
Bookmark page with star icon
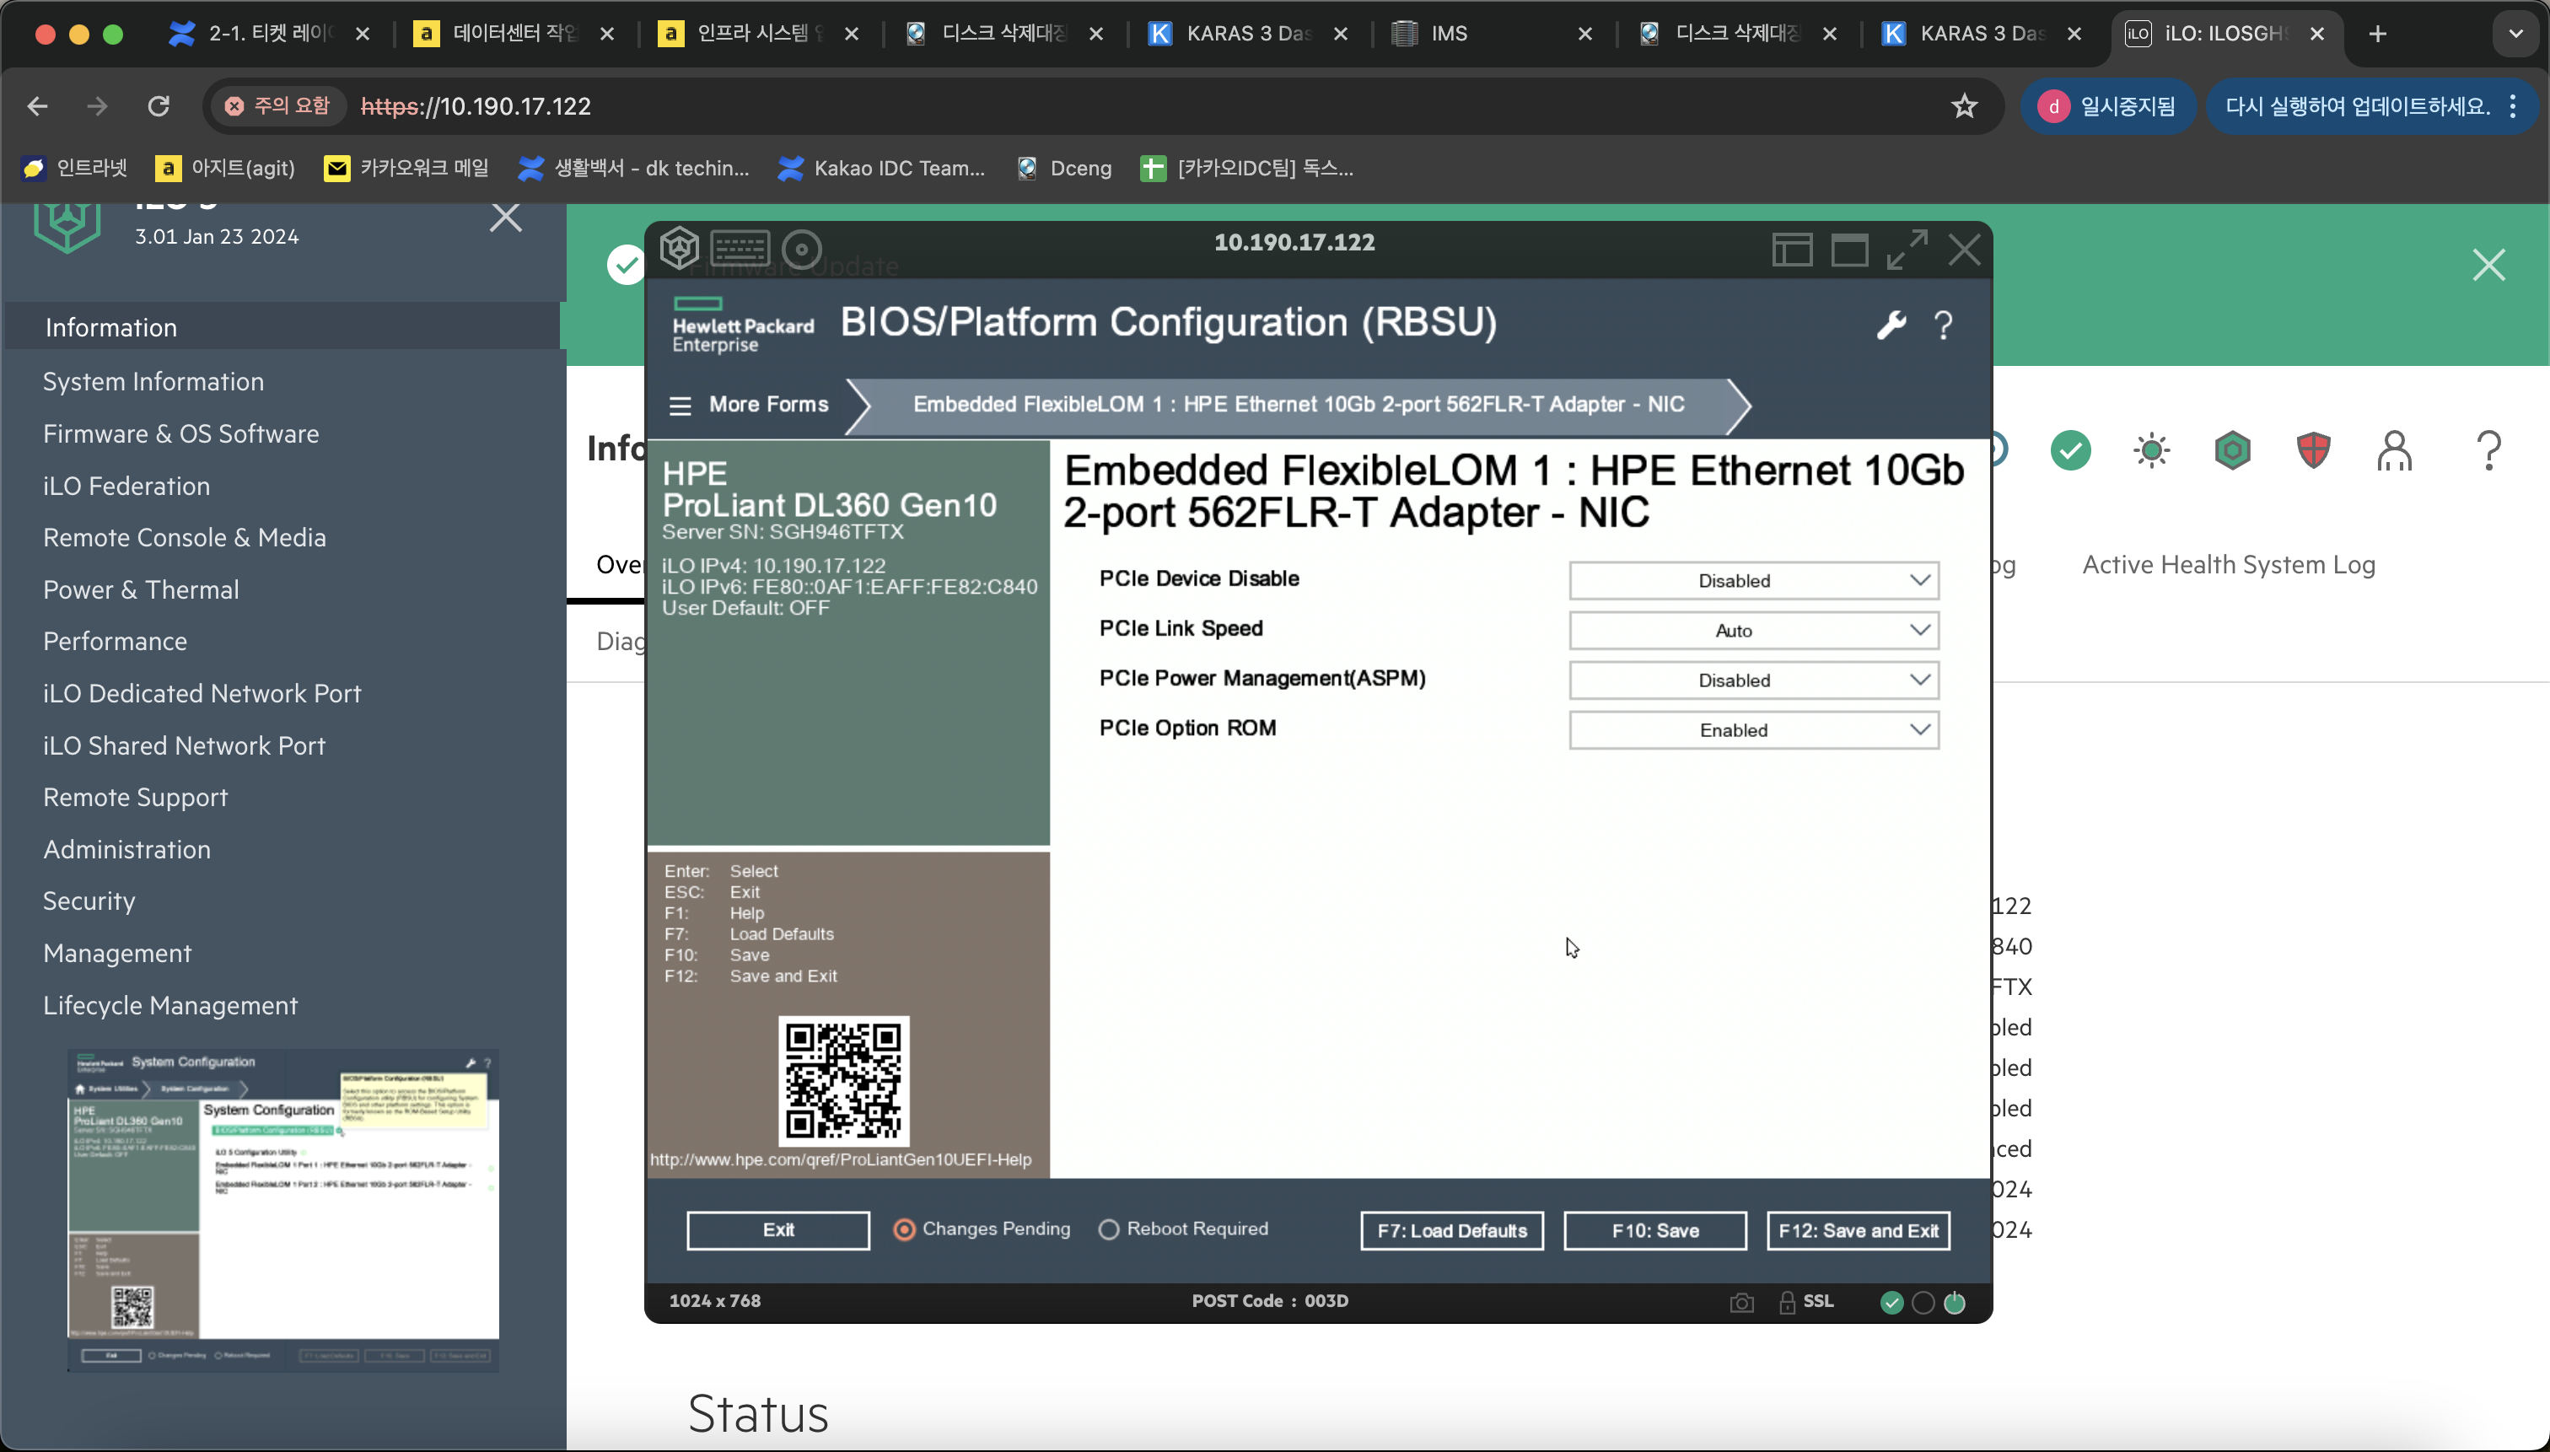pyautogui.click(x=1964, y=105)
